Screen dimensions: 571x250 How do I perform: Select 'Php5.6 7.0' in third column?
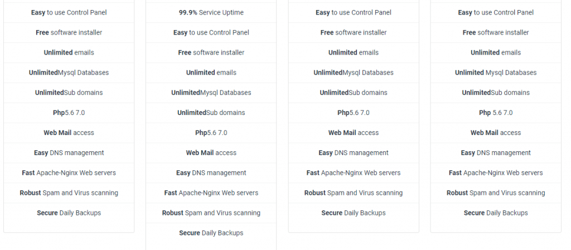[353, 113]
